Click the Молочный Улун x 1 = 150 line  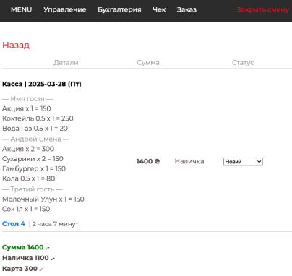click(x=43, y=199)
